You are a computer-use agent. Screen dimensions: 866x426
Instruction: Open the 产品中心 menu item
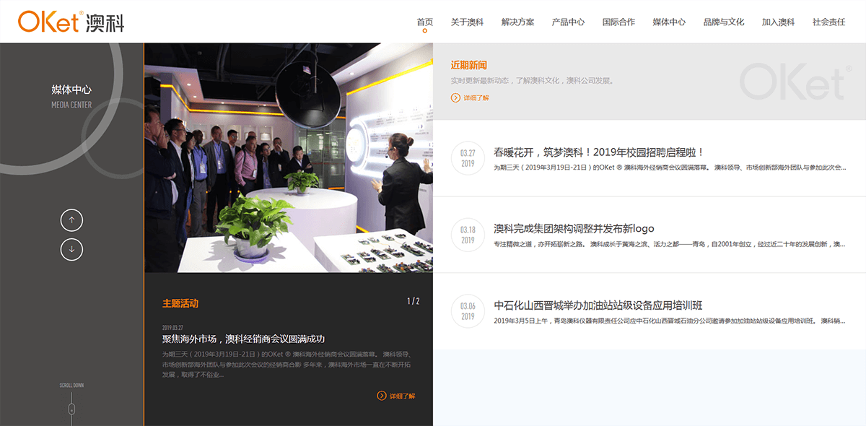click(x=568, y=22)
